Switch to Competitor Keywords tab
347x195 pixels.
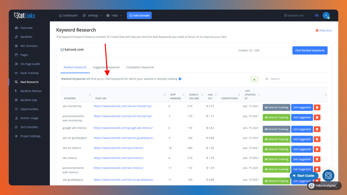[140, 67]
